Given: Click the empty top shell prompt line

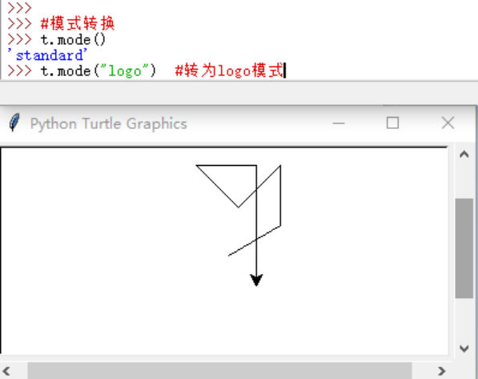Looking at the screenshot, I should point(19,8).
